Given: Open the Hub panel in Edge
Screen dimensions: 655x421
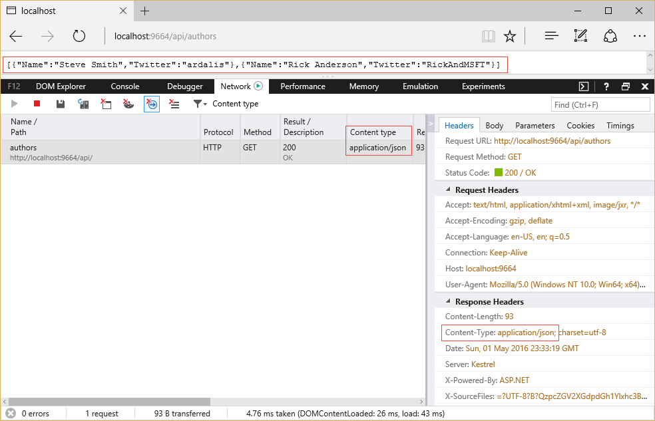Looking at the screenshot, I should pos(551,36).
